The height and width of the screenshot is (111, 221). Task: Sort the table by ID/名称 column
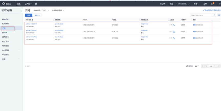(x=32, y=20)
